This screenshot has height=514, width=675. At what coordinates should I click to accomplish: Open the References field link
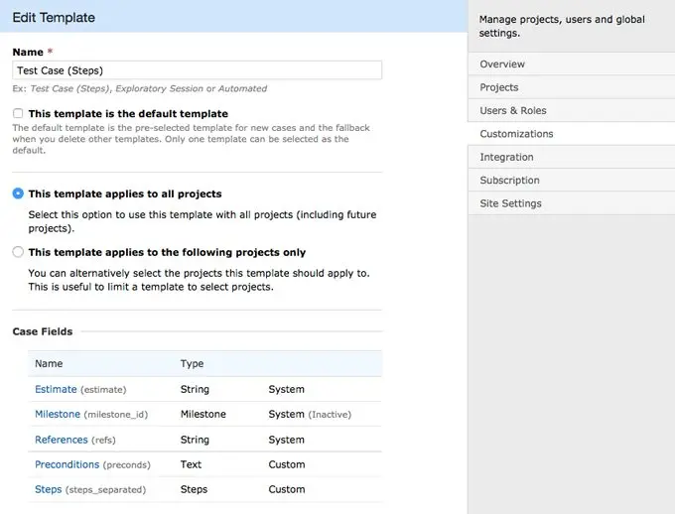[x=62, y=440]
